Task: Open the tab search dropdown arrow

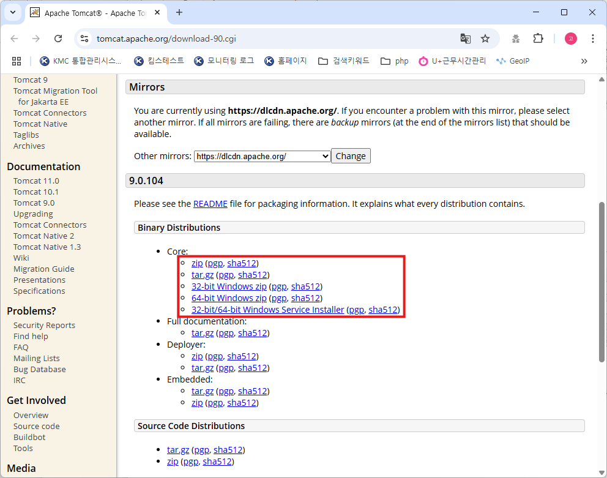Action: click(13, 12)
